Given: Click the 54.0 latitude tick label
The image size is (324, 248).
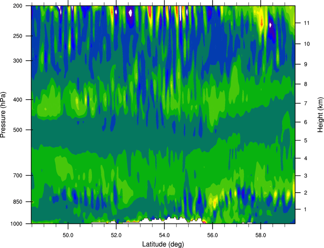Looking at the screenshot, I should point(164,235).
